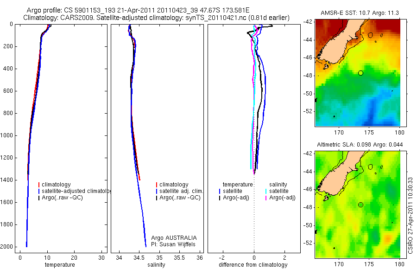Click the 'Climatology: CARS2009' subtitle line

[x=157, y=18]
